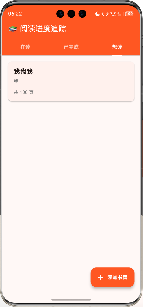Viewport: 143px width, 307px height.
Task: Tap the cellular signal bars icon
Action: pos(120,14)
